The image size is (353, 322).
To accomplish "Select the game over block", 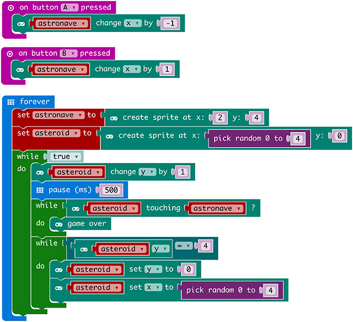I will pyautogui.click(x=87, y=224).
